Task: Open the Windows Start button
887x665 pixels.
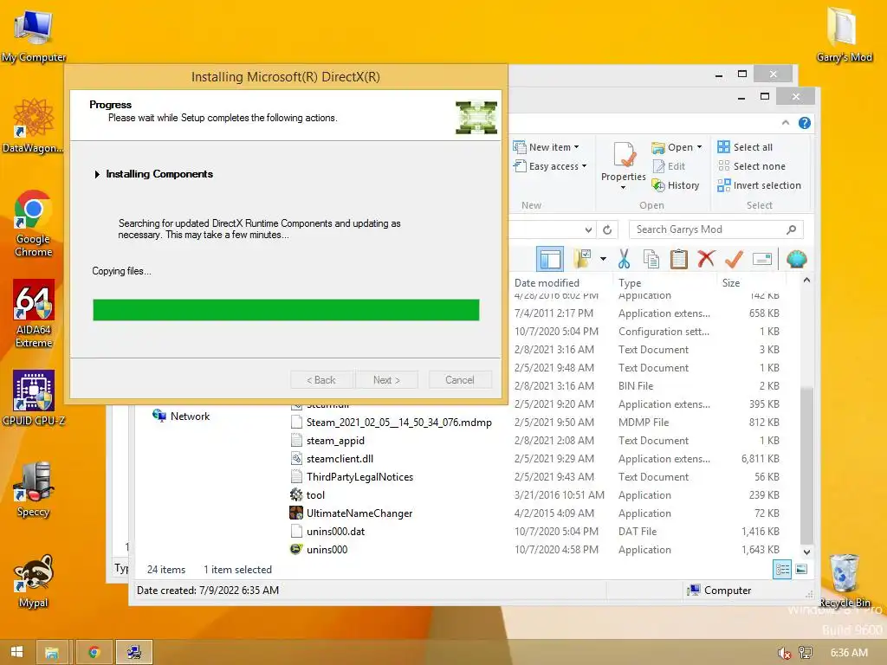Action: pos(17,652)
